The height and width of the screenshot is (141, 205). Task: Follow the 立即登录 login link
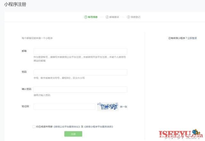[192, 38]
